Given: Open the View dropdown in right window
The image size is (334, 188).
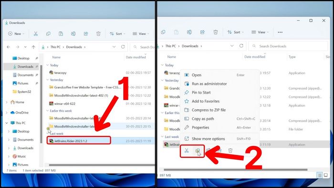Looking at the screenshot, I should 260,32.
